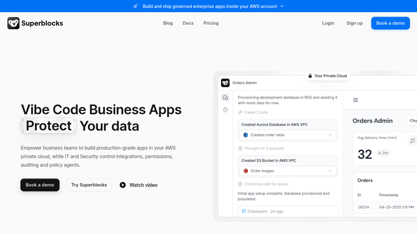Click the Sign up link
The height and width of the screenshot is (234, 417).
[355, 23]
